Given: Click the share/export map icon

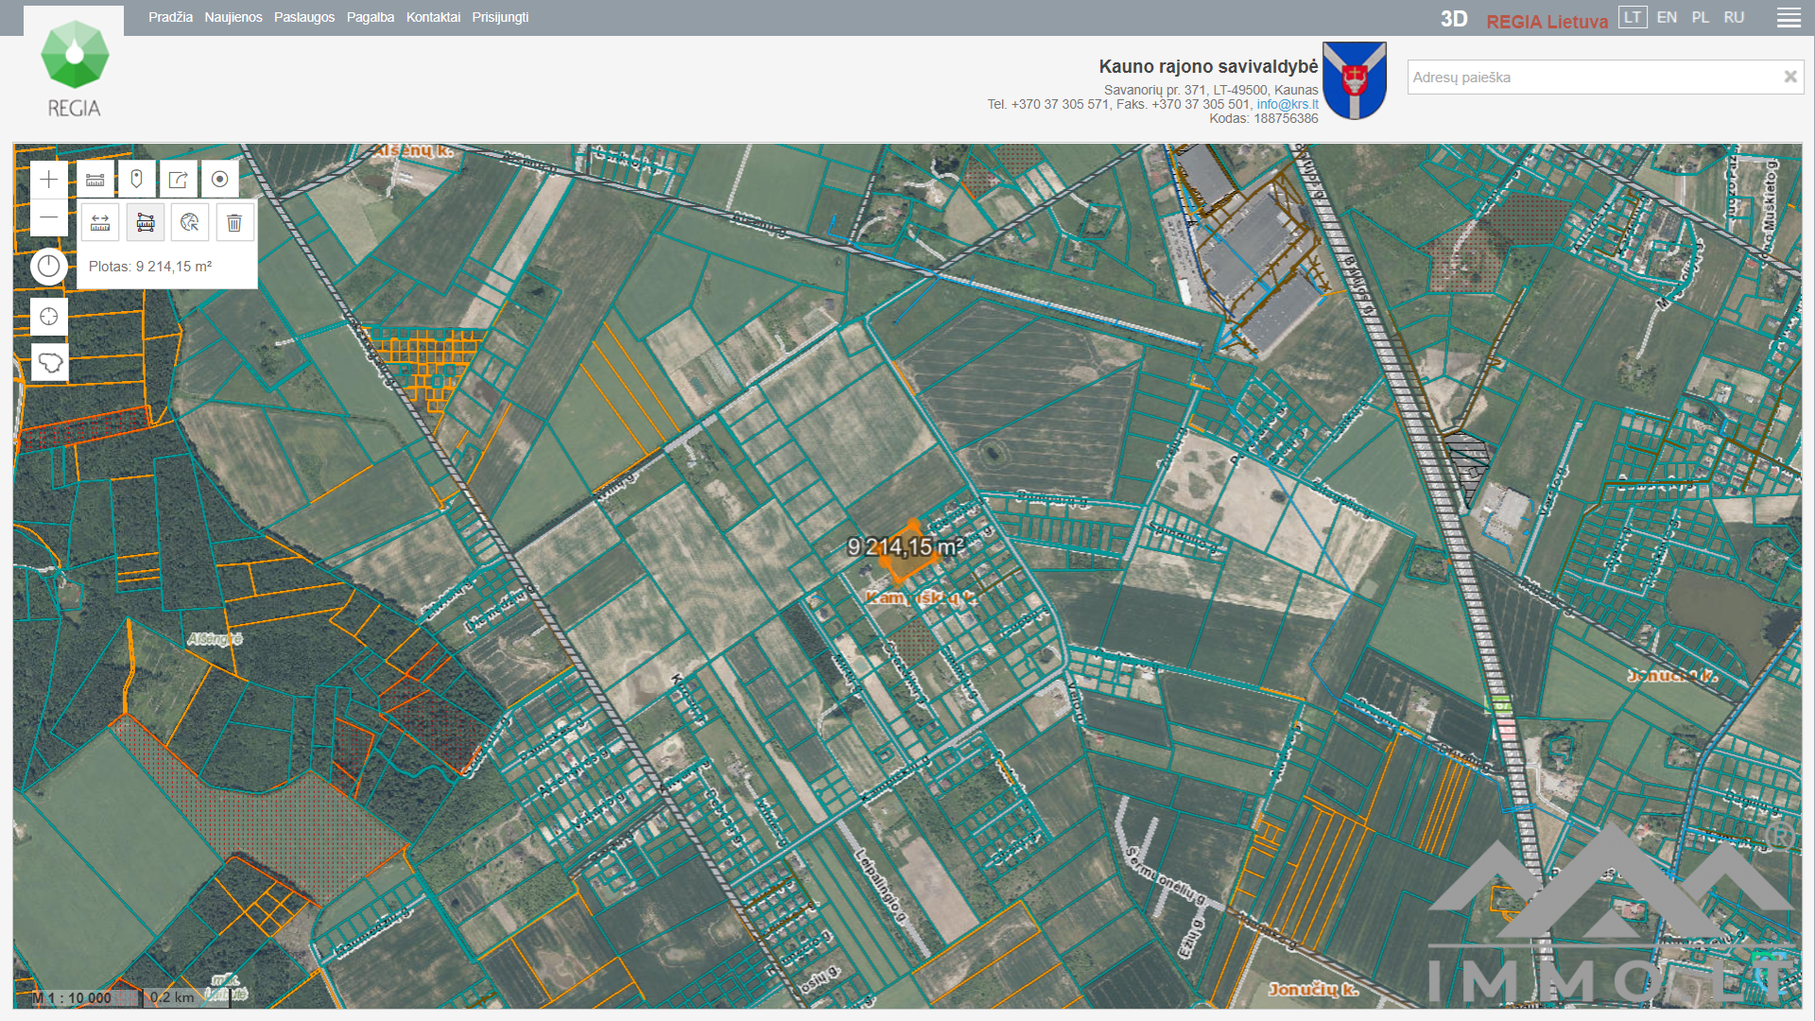Looking at the screenshot, I should pos(178,180).
